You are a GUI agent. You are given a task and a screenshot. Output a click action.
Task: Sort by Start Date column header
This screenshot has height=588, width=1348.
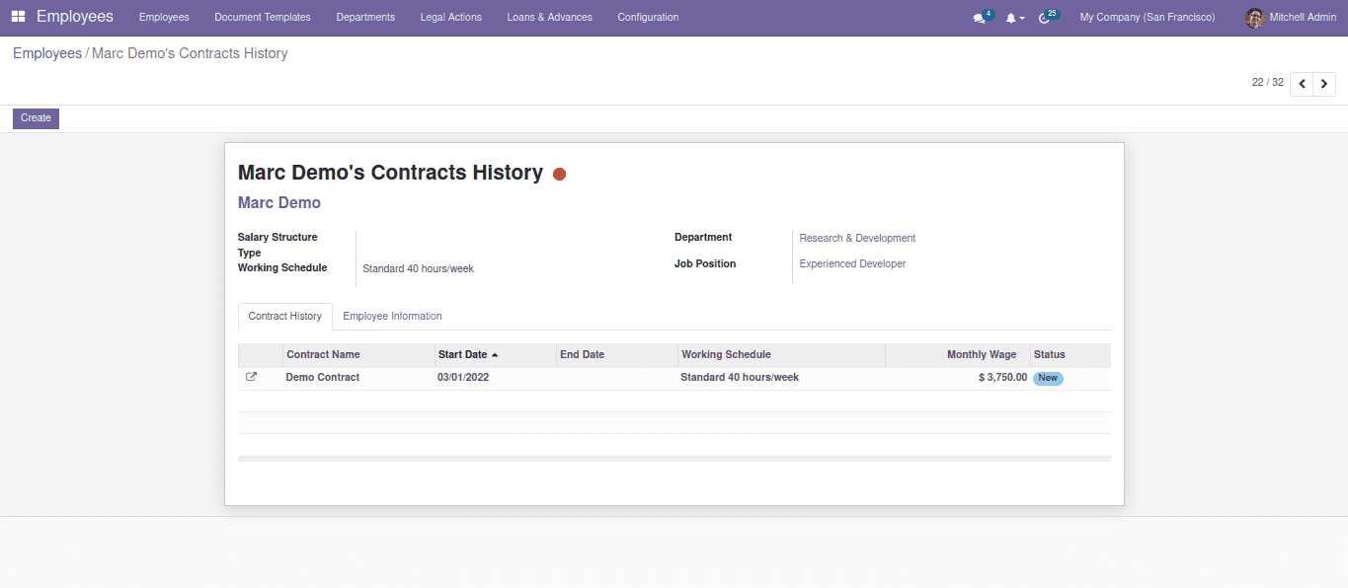point(463,355)
